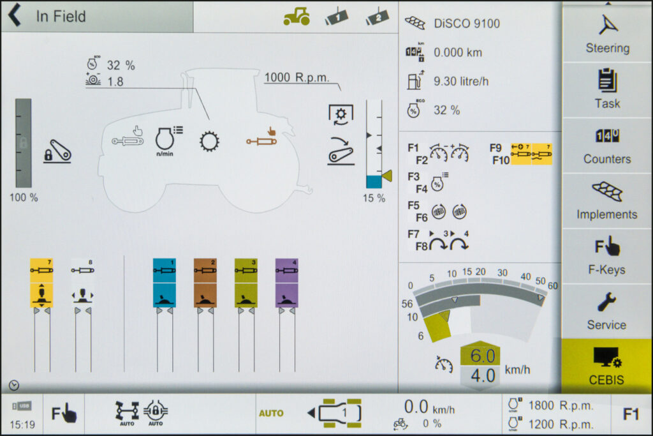This screenshot has width=653, height=436.
Task: Open F-Keys assignment menu
Action: click(606, 256)
